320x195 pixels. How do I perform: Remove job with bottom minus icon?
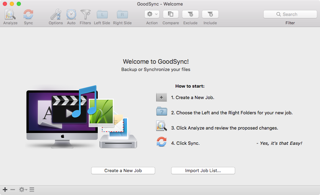[x=13, y=190]
